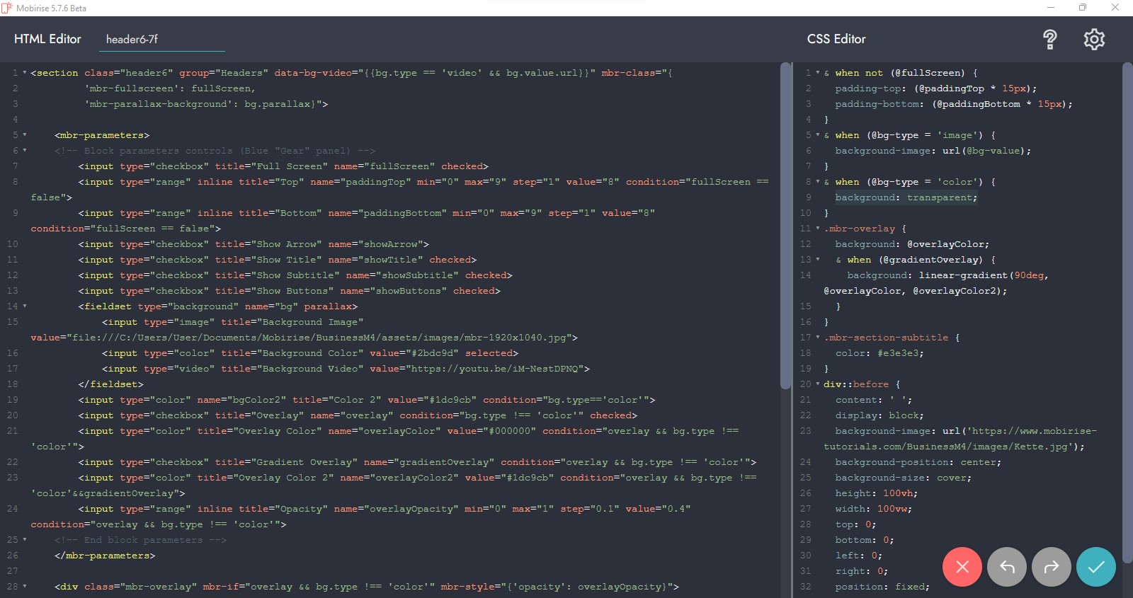Open the editor settings gear icon
This screenshot has width=1133, height=598.
click(x=1094, y=40)
